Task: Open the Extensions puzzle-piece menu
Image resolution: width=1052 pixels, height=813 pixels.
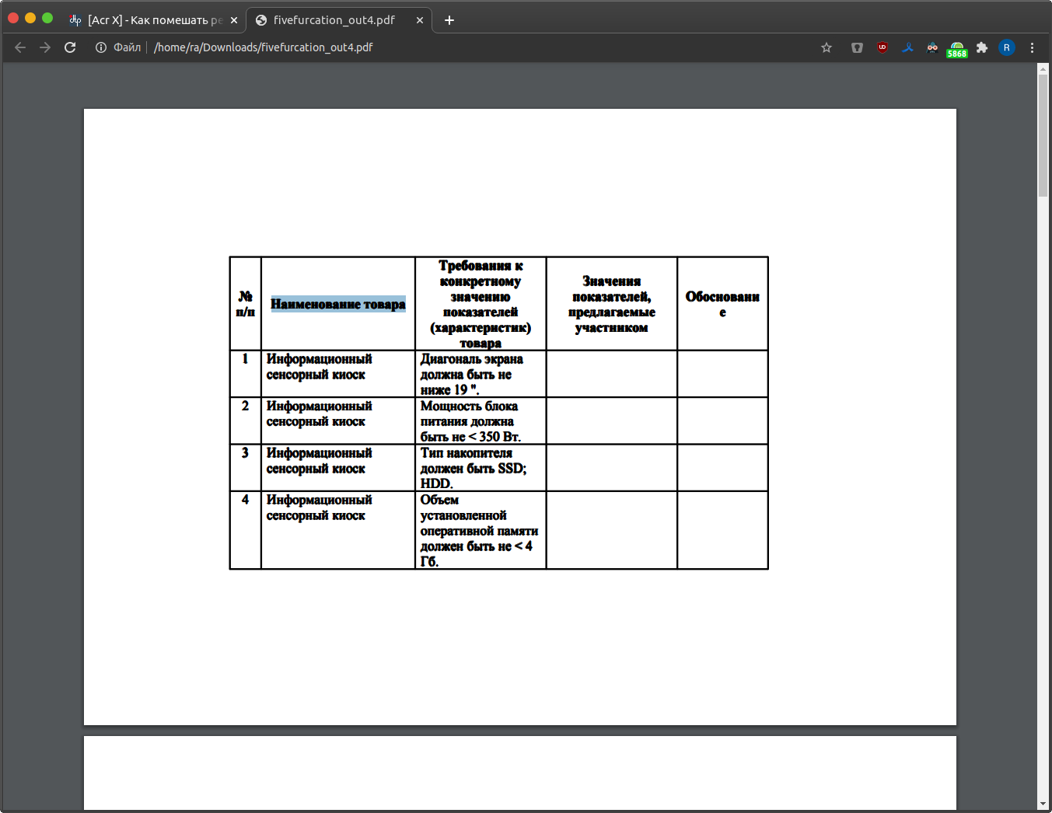Action: coord(982,47)
